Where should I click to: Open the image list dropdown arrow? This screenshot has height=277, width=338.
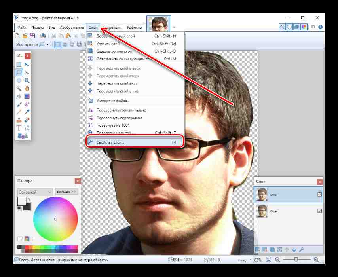174,28
